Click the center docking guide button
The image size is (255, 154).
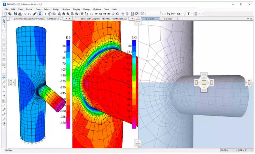pyautogui.click(x=204, y=82)
